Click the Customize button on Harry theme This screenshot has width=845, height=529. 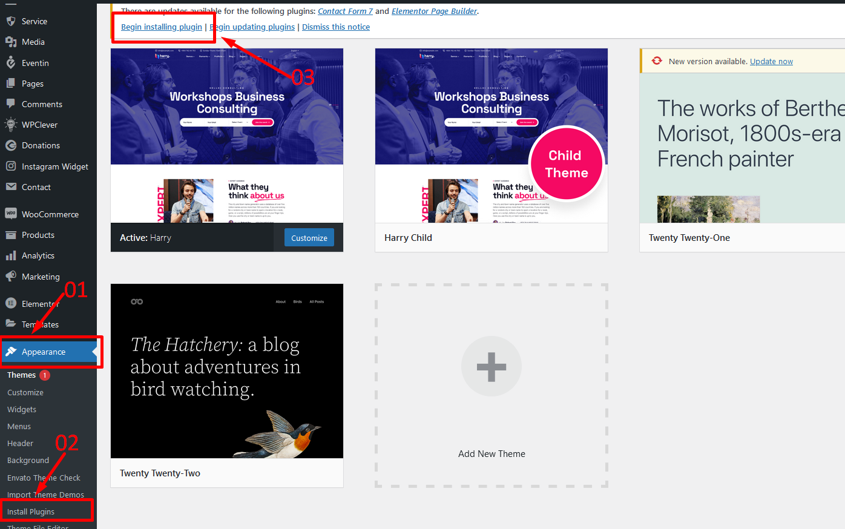pyautogui.click(x=309, y=238)
